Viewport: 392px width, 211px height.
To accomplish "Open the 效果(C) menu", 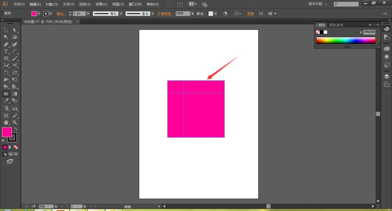I will click(101, 4).
